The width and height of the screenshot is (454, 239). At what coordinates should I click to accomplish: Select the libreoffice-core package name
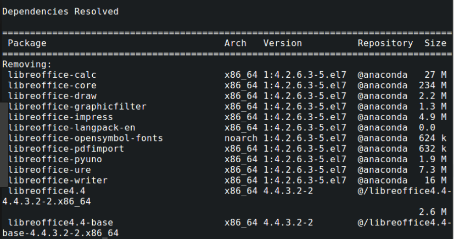tap(52, 85)
